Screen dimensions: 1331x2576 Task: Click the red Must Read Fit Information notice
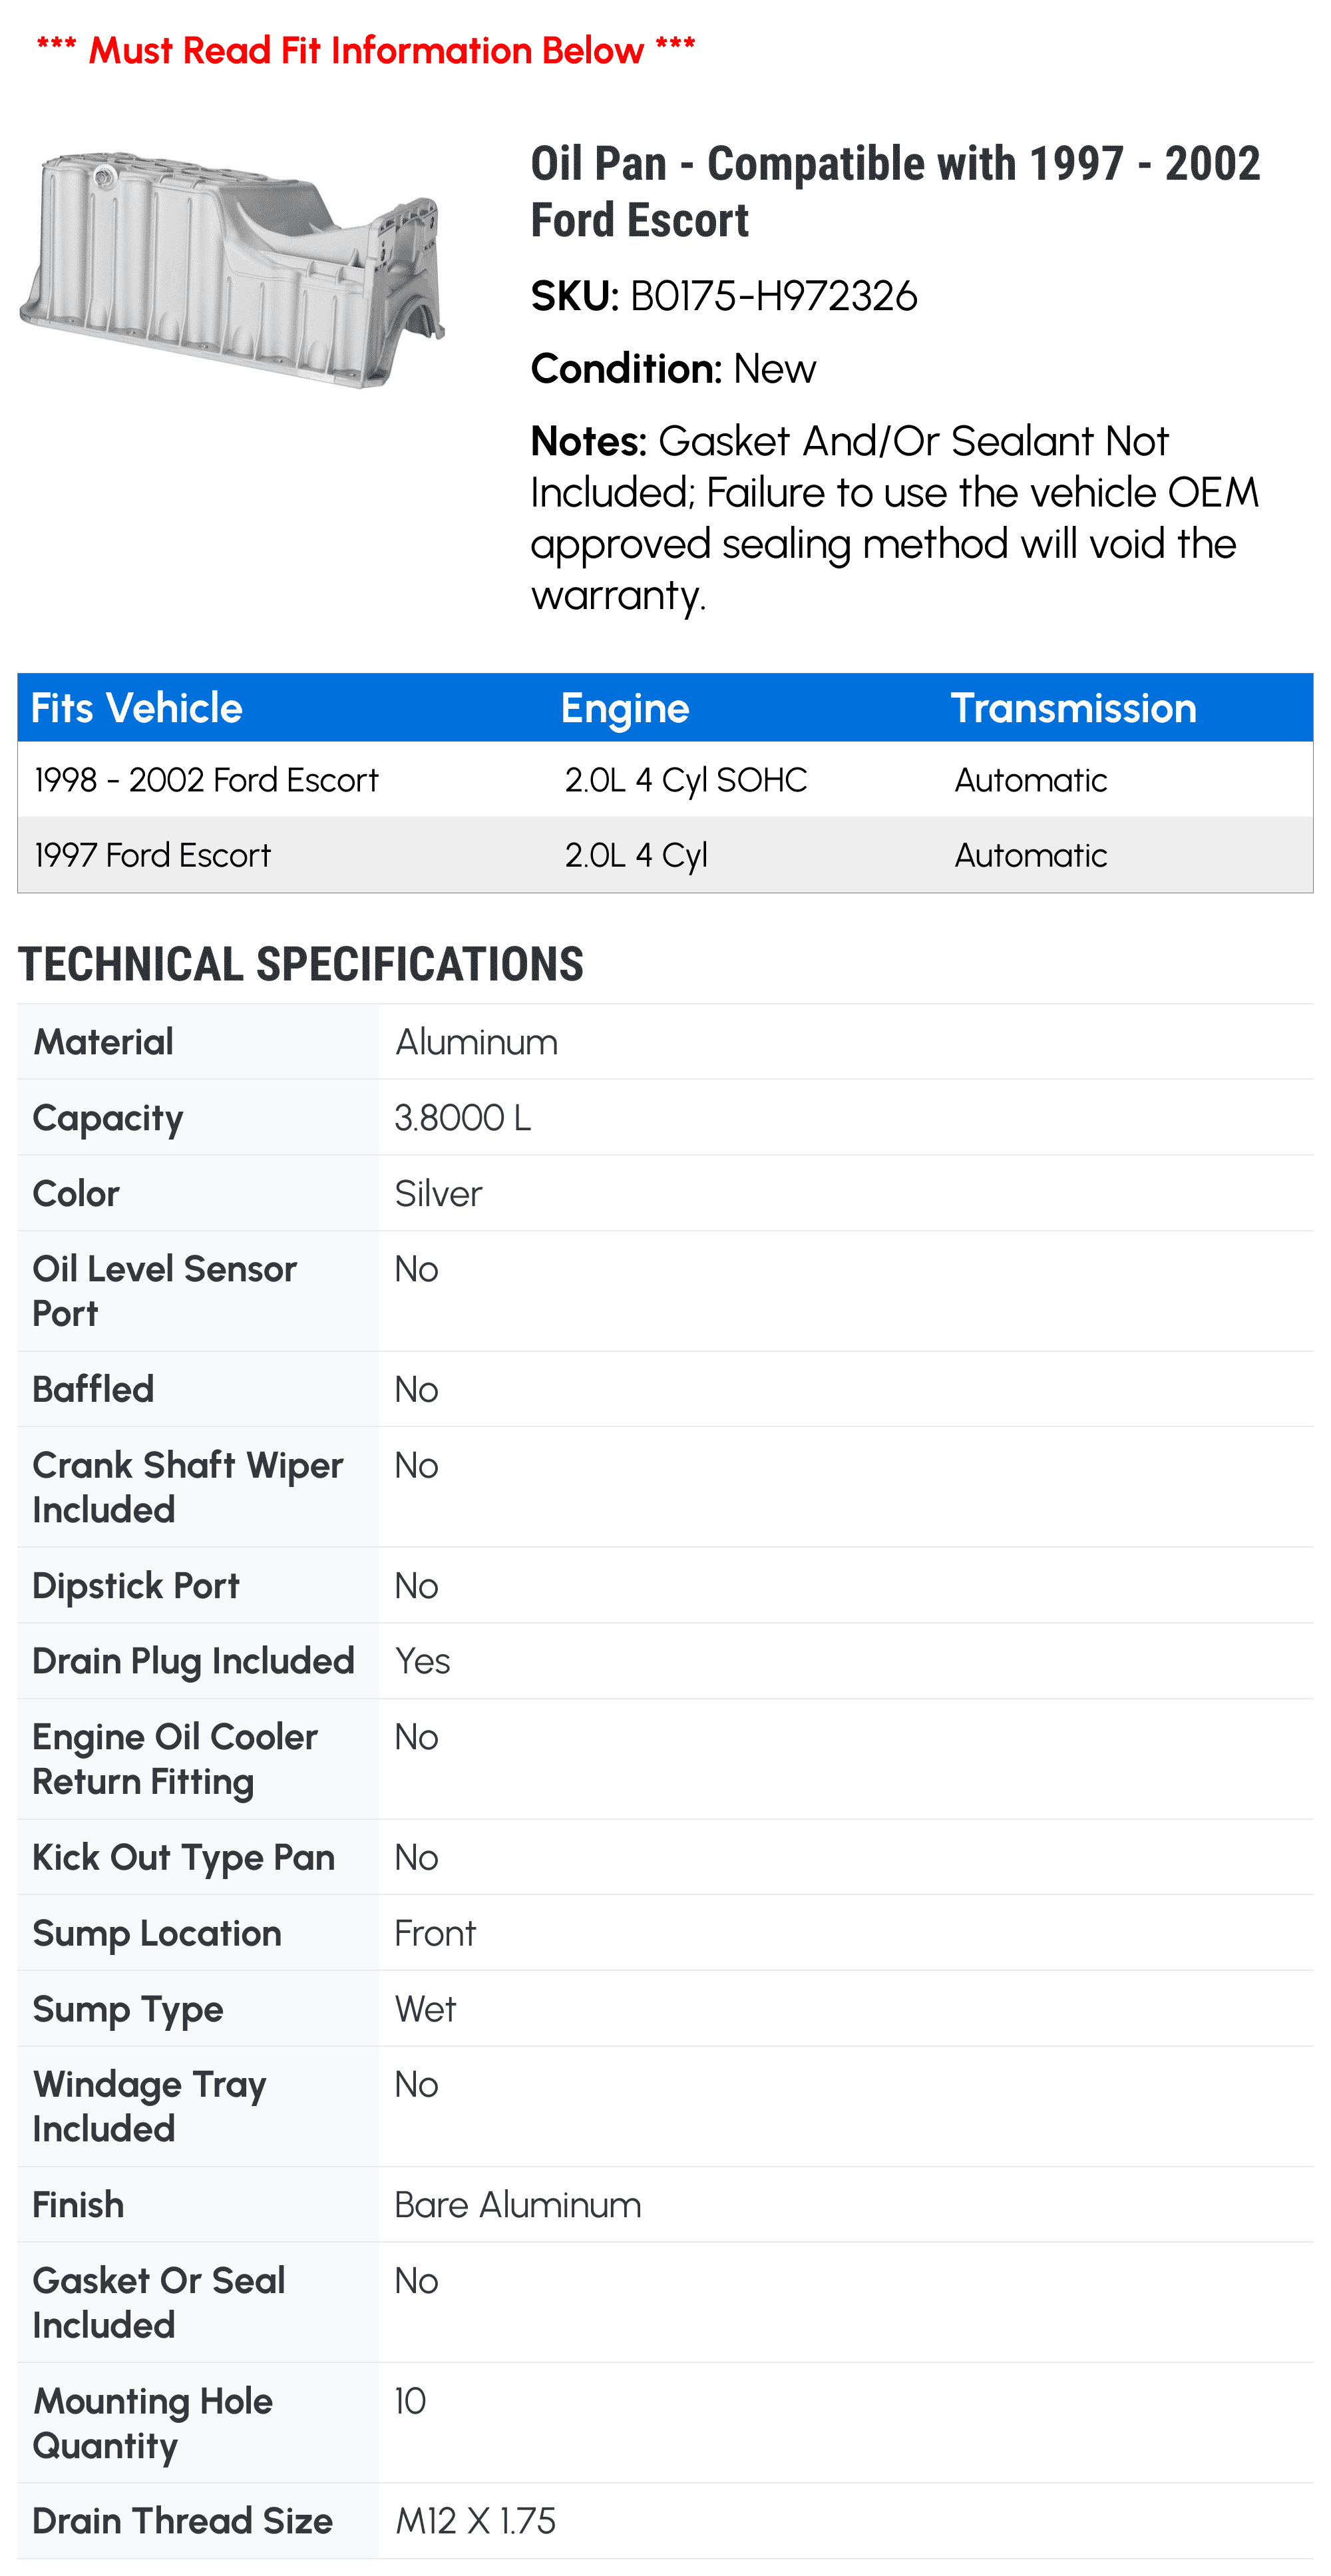click(366, 50)
